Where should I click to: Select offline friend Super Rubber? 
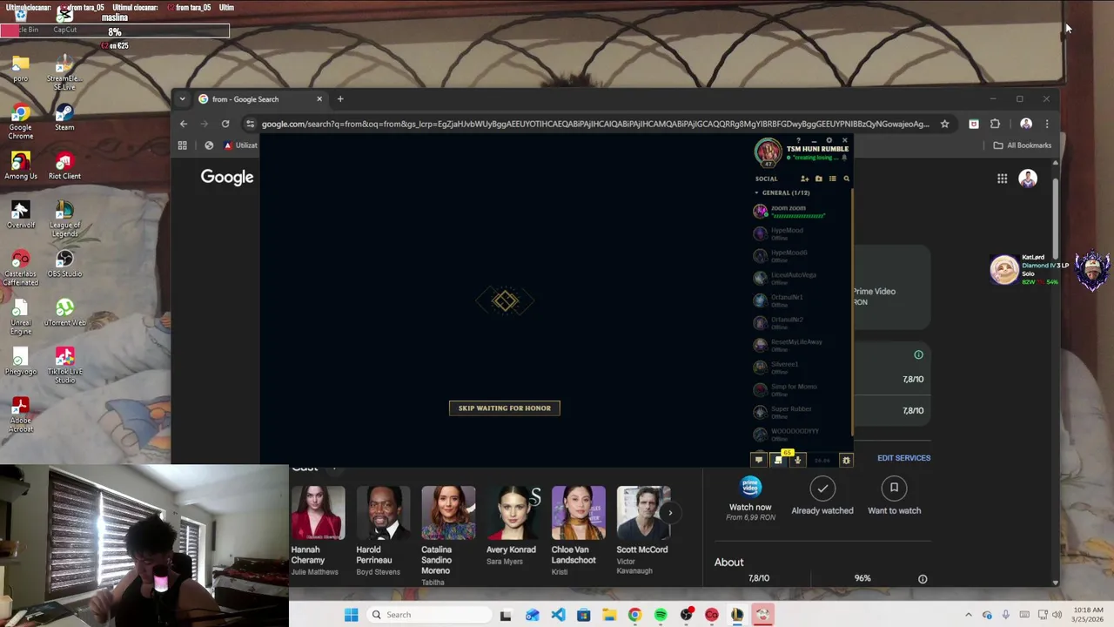pyautogui.click(x=801, y=412)
